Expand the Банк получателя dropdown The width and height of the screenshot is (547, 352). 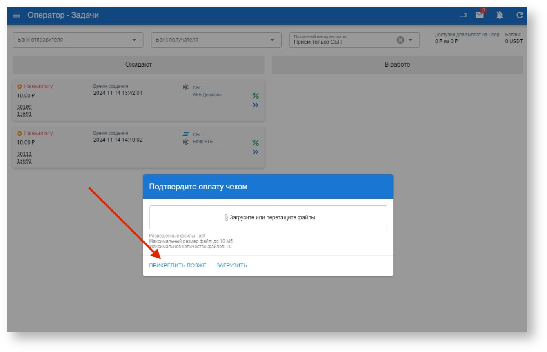pyautogui.click(x=272, y=40)
